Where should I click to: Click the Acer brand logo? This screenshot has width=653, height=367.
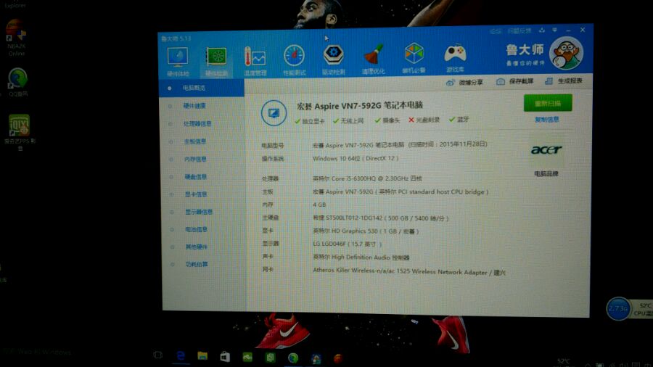546,150
